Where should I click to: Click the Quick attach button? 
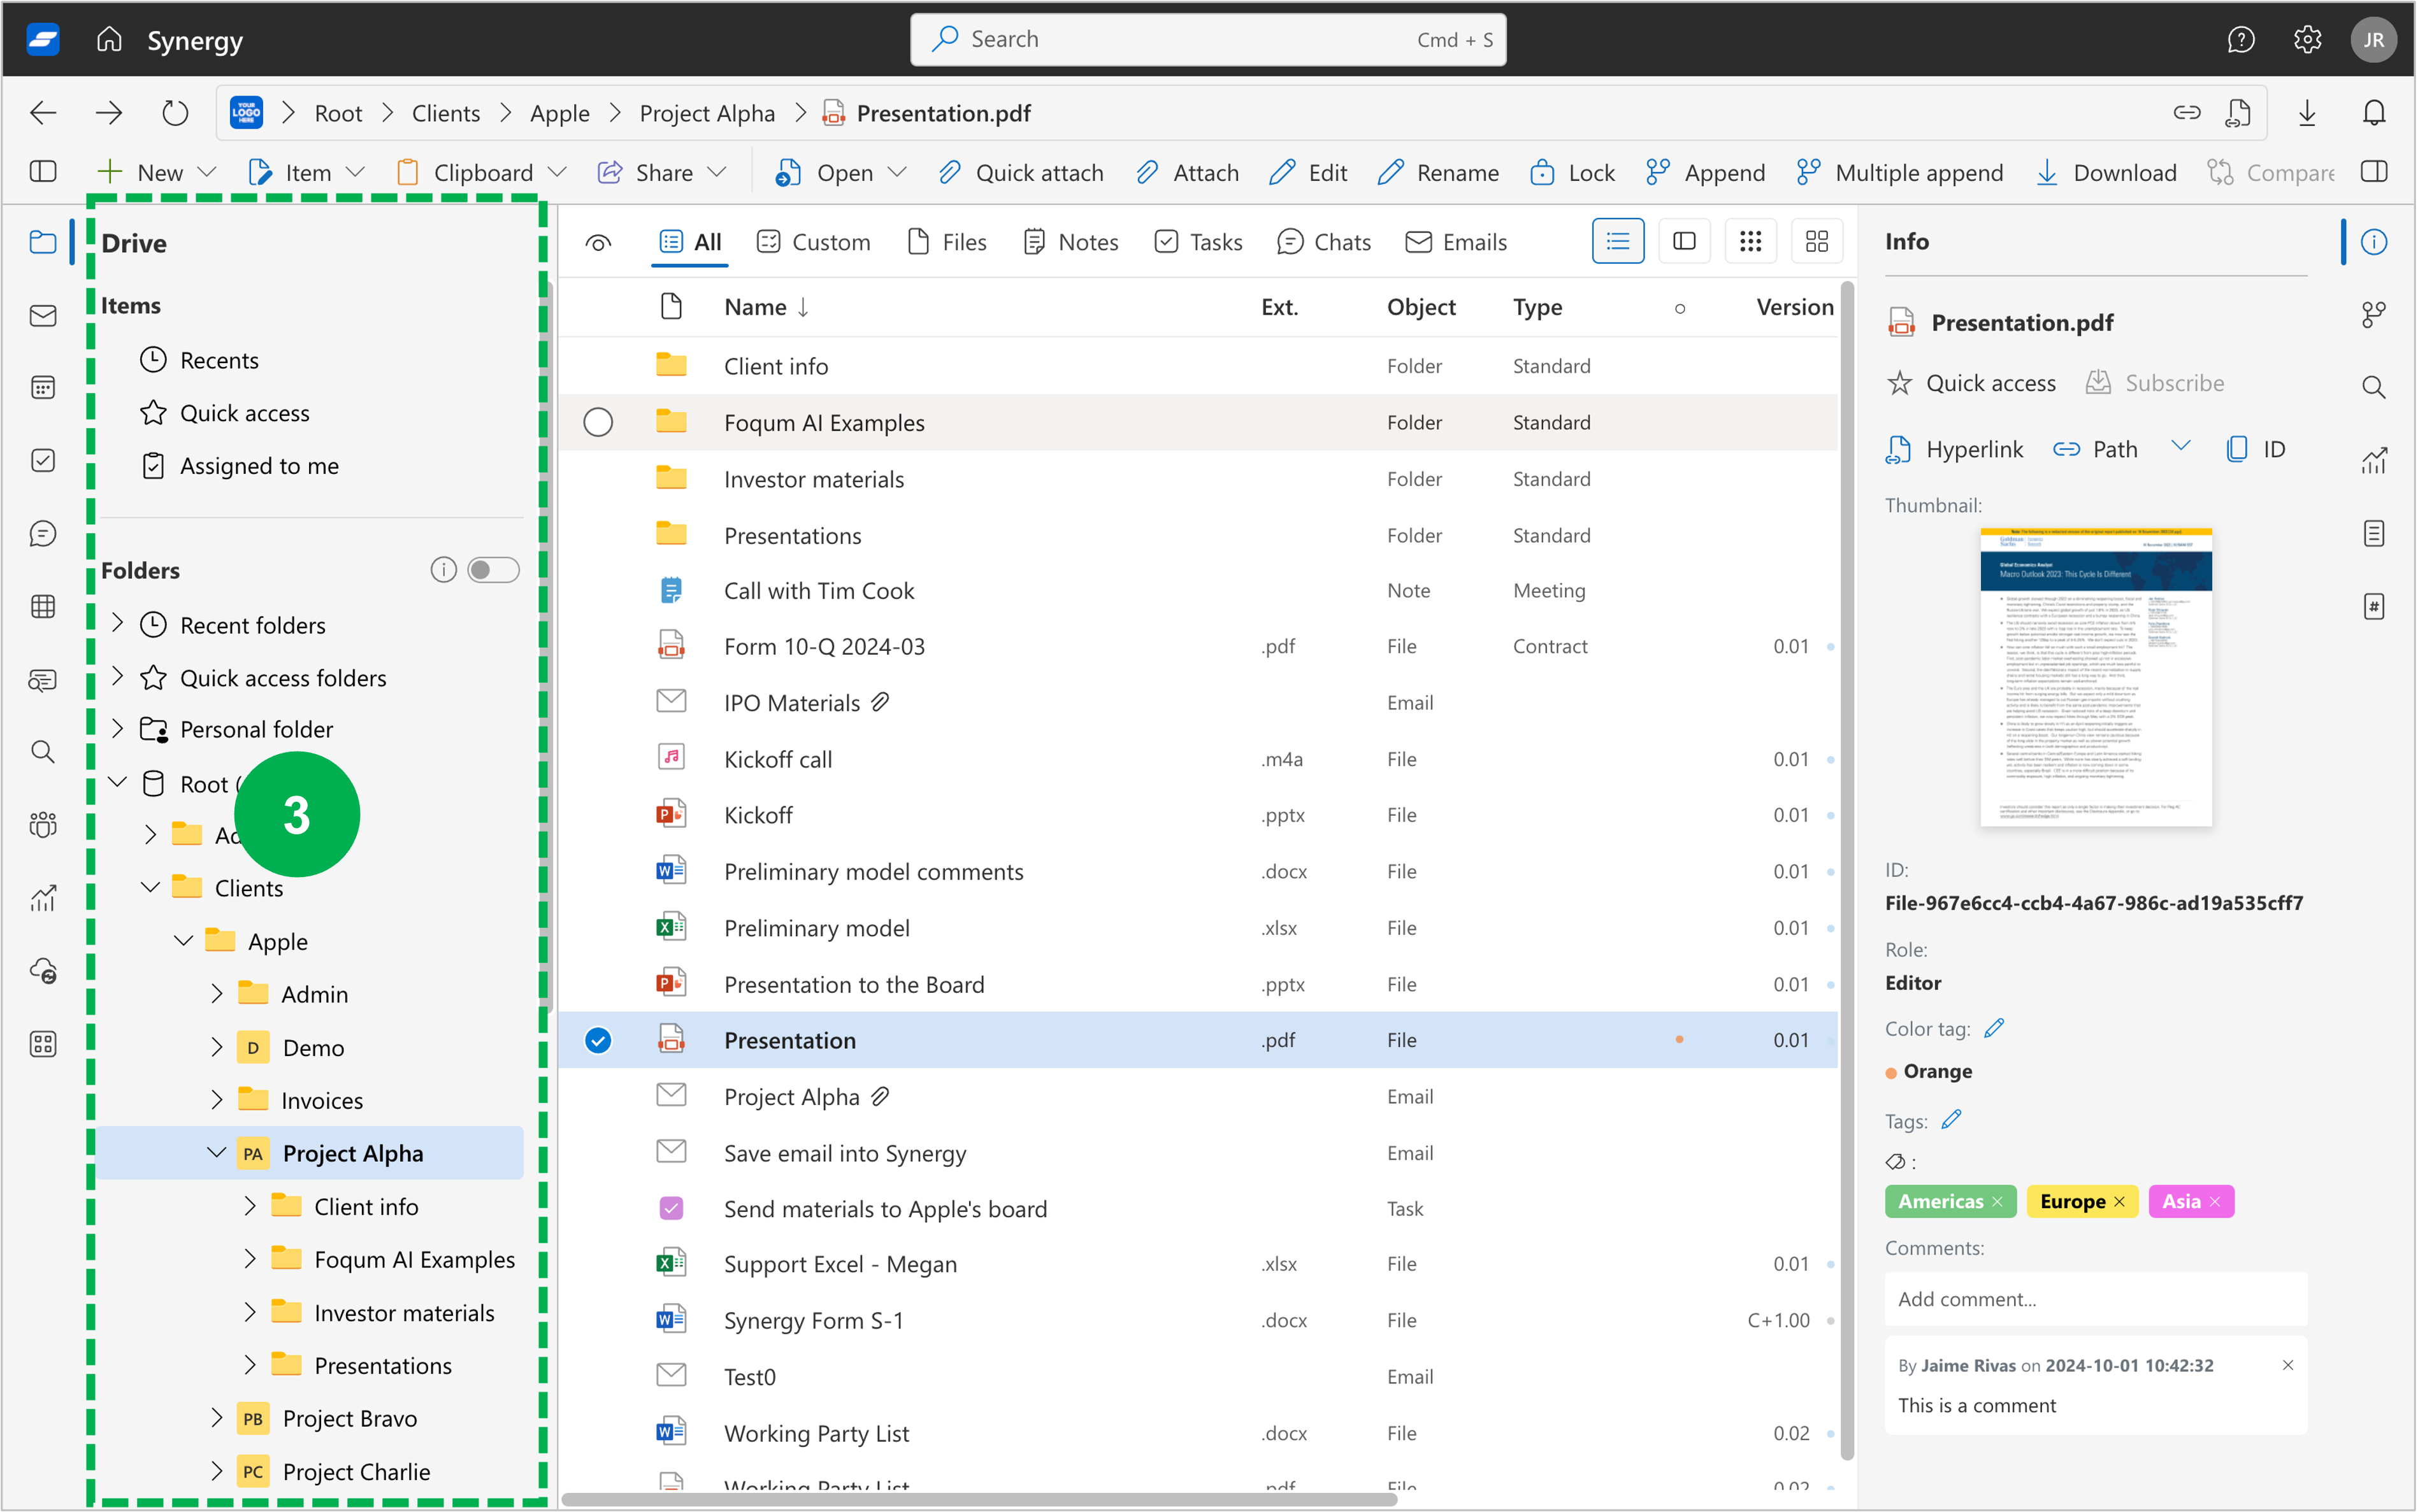[x=1021, y=172]
